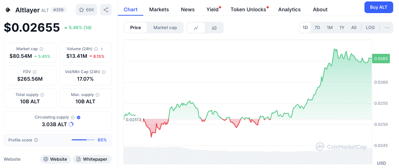Click the 0.02513 opening price label
The image size is (399, 168).
(x=133, y=120)
